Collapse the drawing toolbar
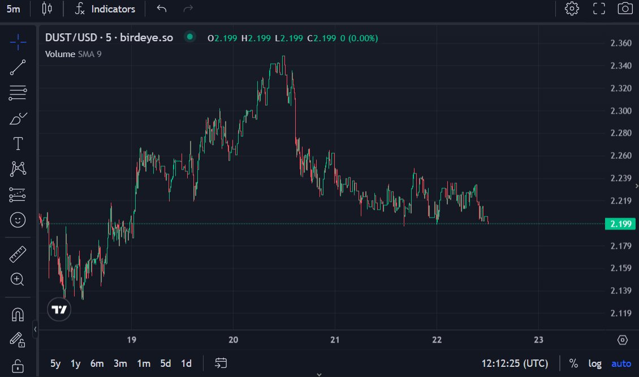Image resolution: width=639 pixels, height=377 pixels. click(35, 329)
